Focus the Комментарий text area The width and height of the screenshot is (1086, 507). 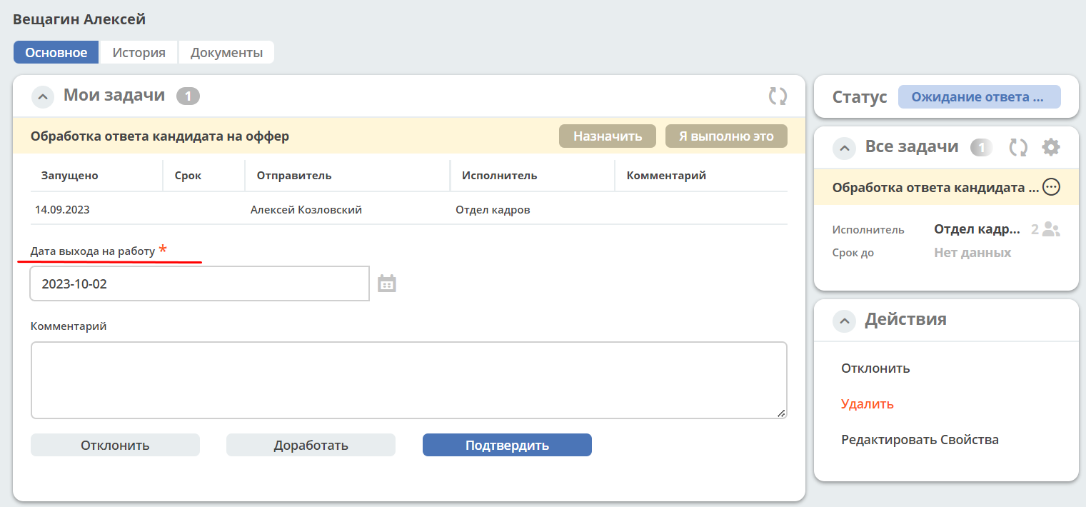[408, 380]
